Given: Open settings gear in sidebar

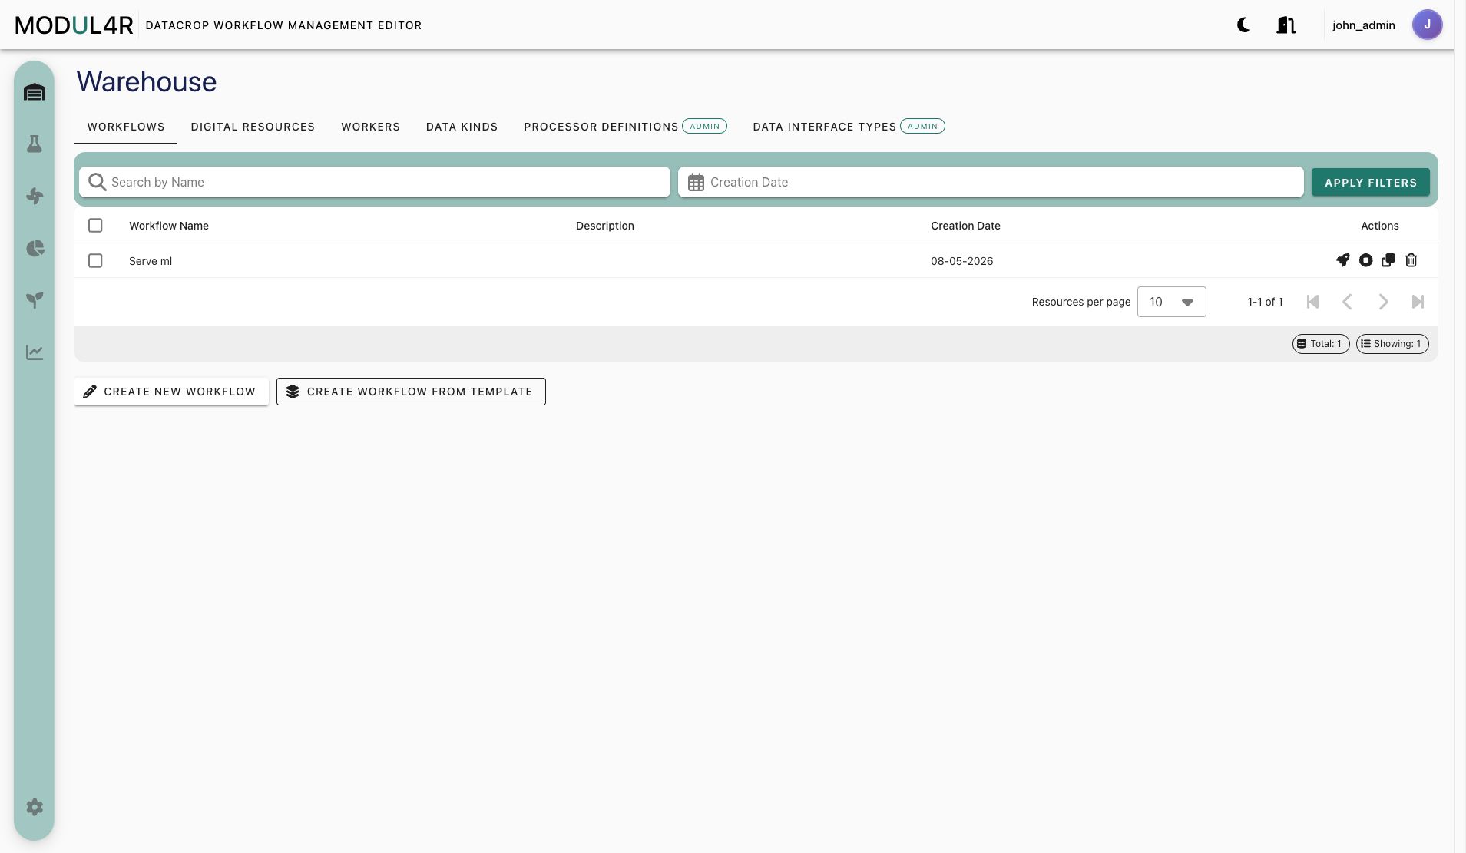Looking at the screenshot, I should click(35, 807).
